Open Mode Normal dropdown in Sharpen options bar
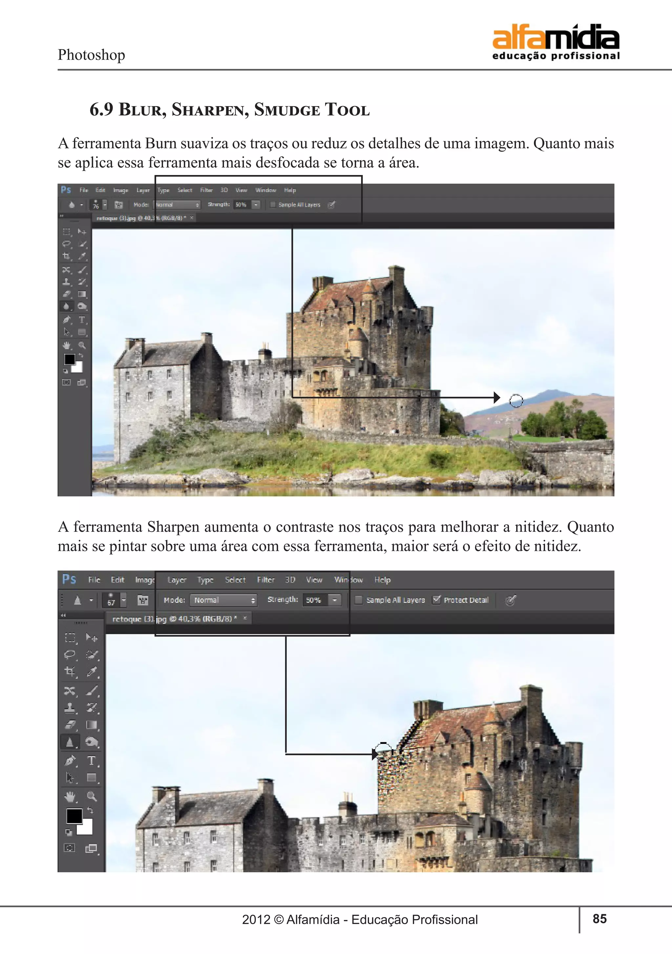 coord(223,600)
